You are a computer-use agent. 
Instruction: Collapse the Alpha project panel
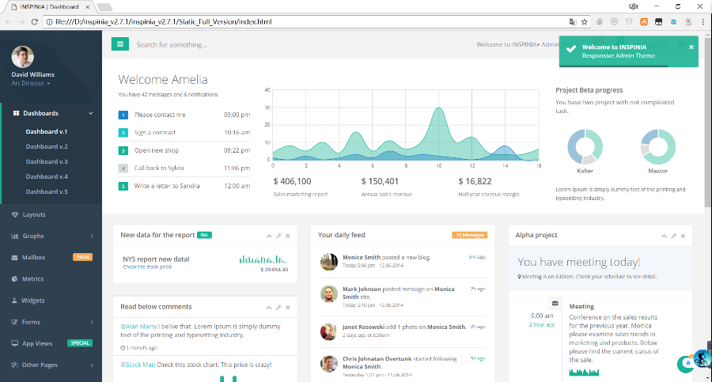(664, 236)
